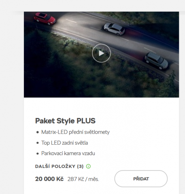Click Top LED zadní světla item

[64, 143]
